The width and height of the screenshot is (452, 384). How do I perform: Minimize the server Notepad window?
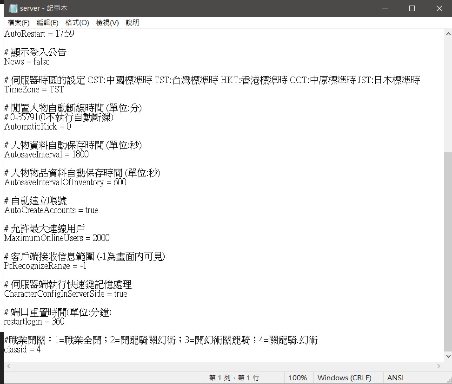tap(385, 8)
